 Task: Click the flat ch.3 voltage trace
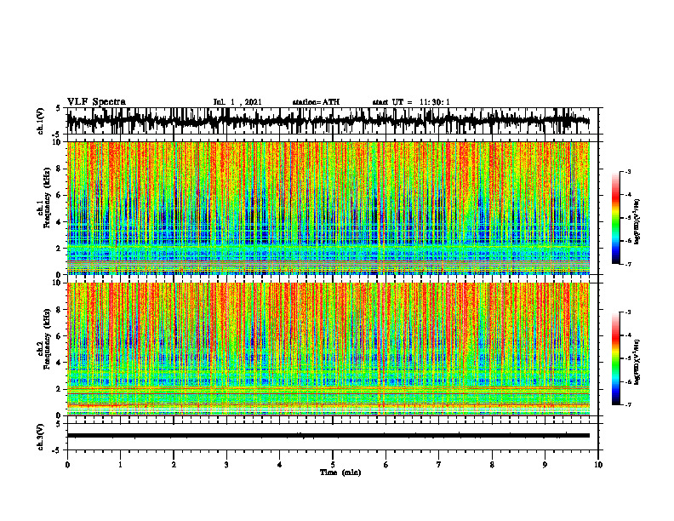click(x=328, y=436)
